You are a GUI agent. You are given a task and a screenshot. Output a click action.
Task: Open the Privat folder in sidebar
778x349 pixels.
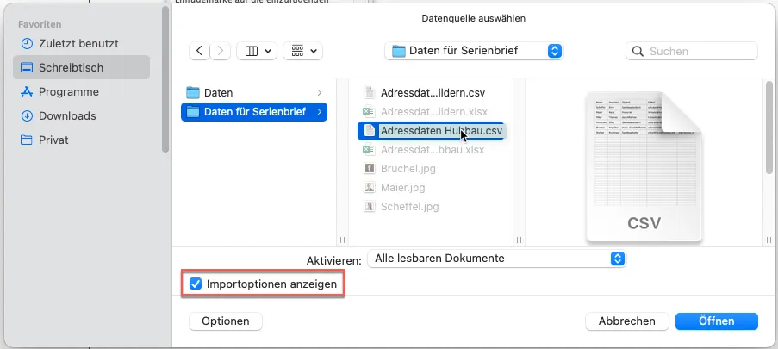tap(53, 140)
